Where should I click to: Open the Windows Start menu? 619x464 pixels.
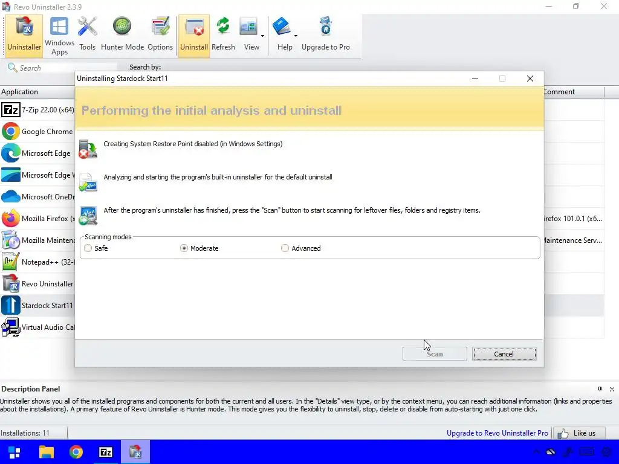tap(15, 452)
